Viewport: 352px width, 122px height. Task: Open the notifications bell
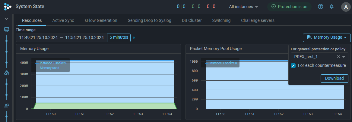click(x=331, y=7)
